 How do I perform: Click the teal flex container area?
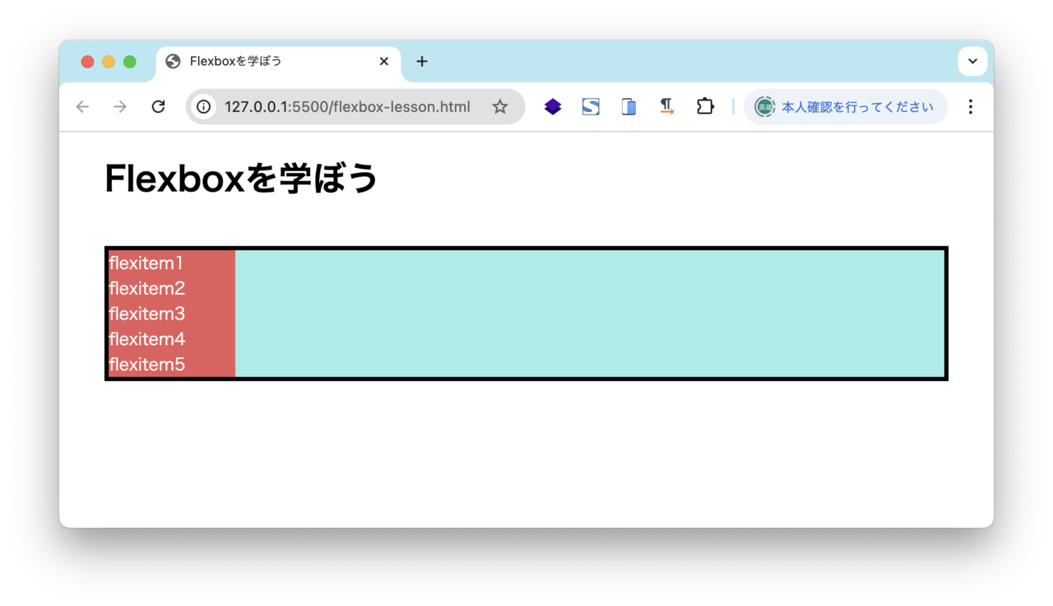(x=576, y=313)
